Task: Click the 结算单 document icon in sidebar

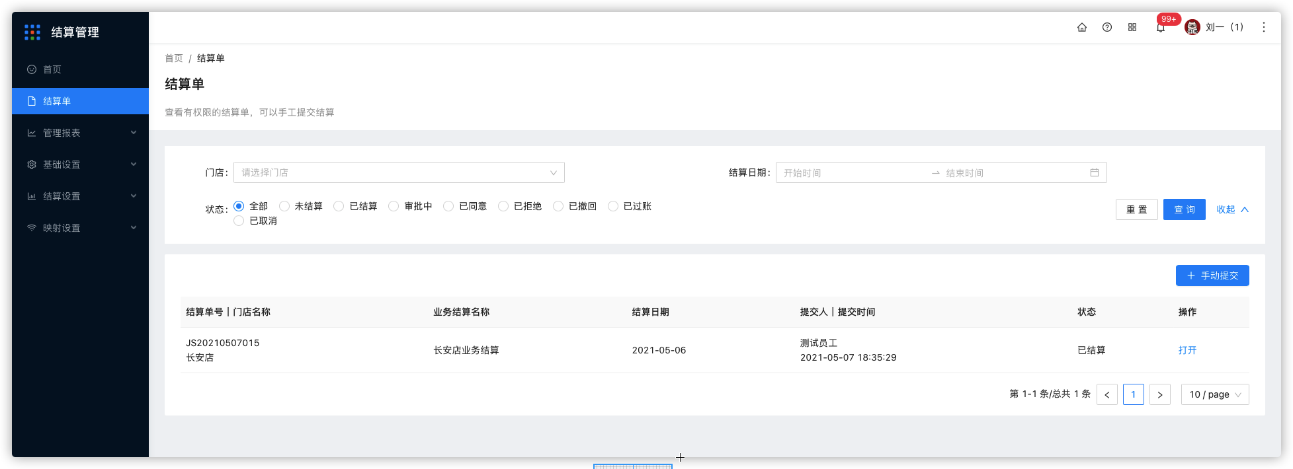Action: 32,101
